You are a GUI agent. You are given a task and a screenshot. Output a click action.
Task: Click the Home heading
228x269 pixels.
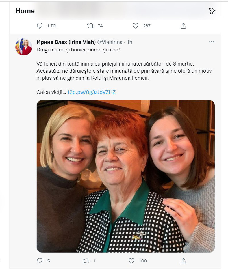[25, 11]
